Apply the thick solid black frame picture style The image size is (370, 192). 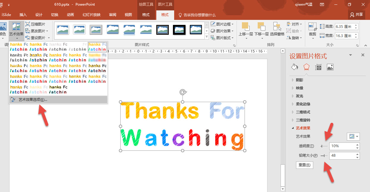pos(179,29)
